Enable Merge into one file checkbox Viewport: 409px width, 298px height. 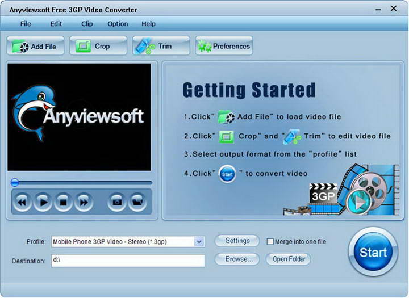tap(270, 241)
